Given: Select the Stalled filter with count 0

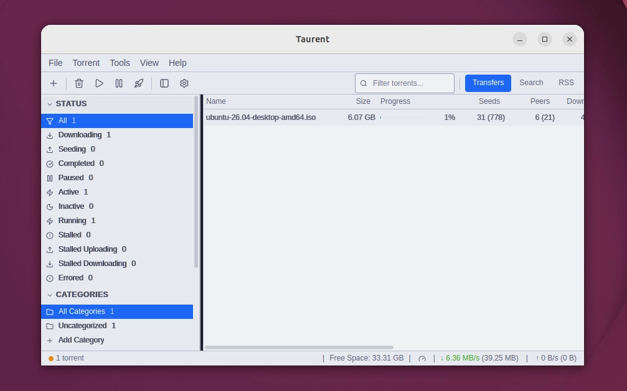Looking at the screenshot, I should [117, 235].
